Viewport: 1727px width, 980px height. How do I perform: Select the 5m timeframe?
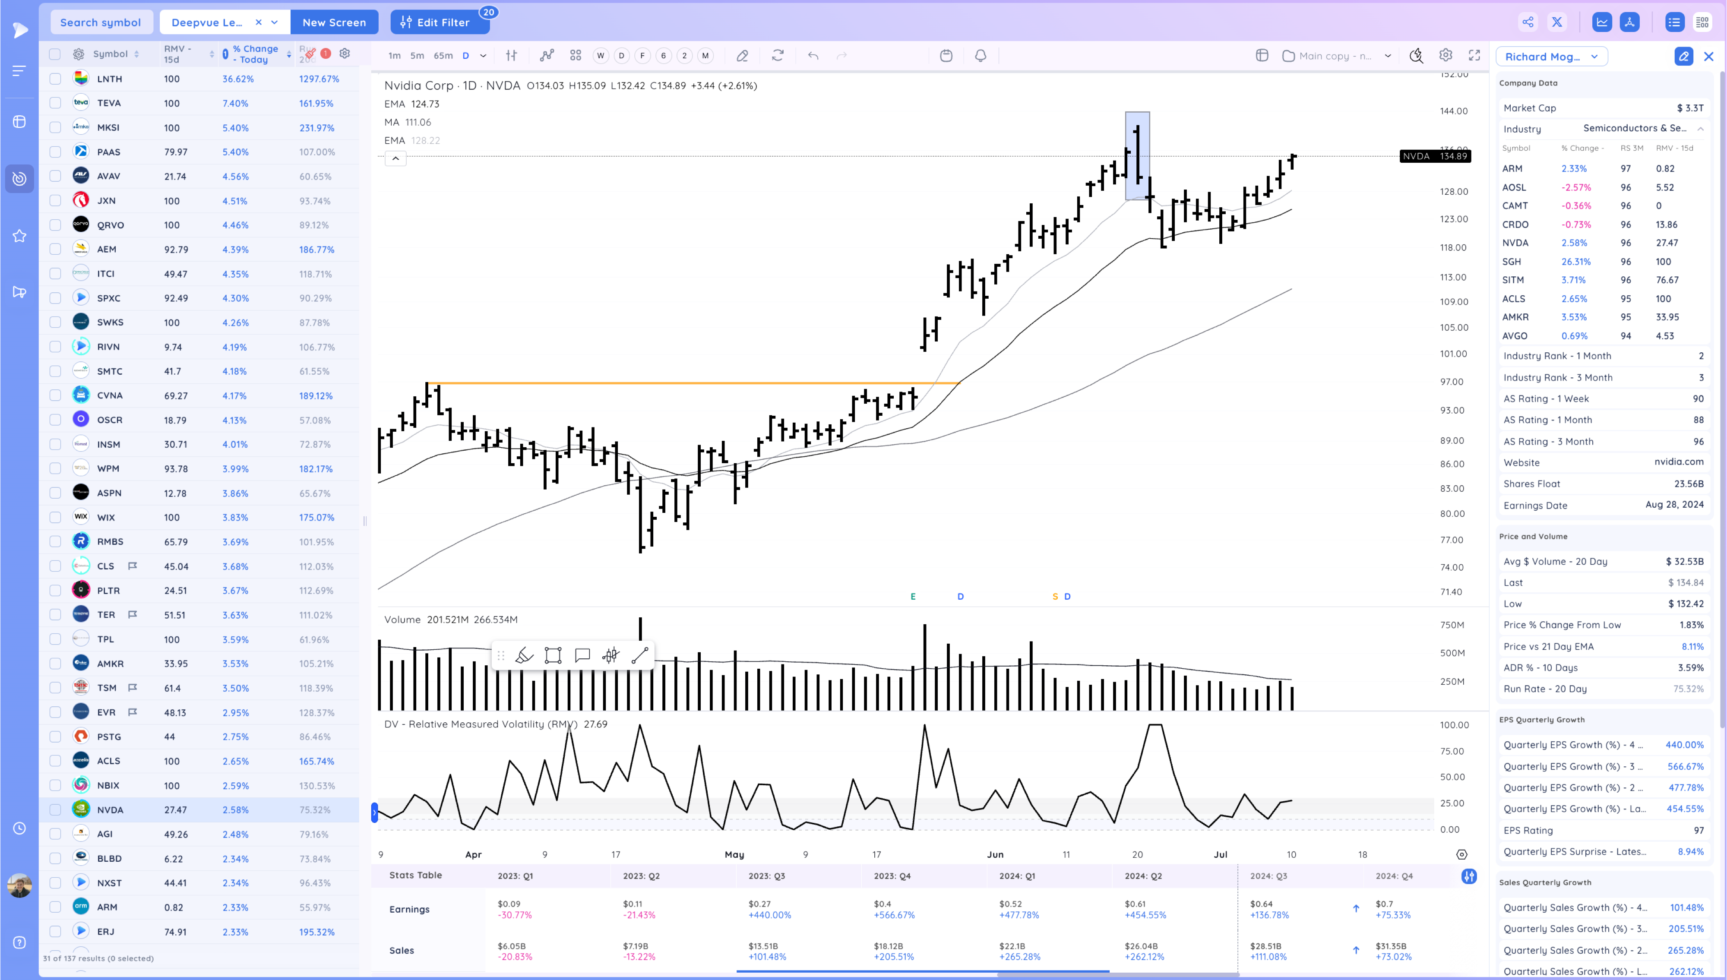point(417,56)
